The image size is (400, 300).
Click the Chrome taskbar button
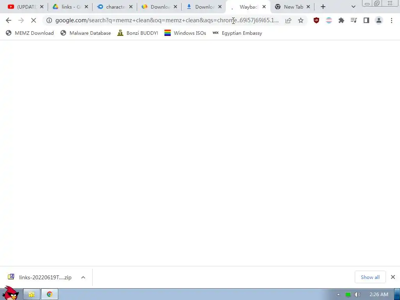[50, 295]
